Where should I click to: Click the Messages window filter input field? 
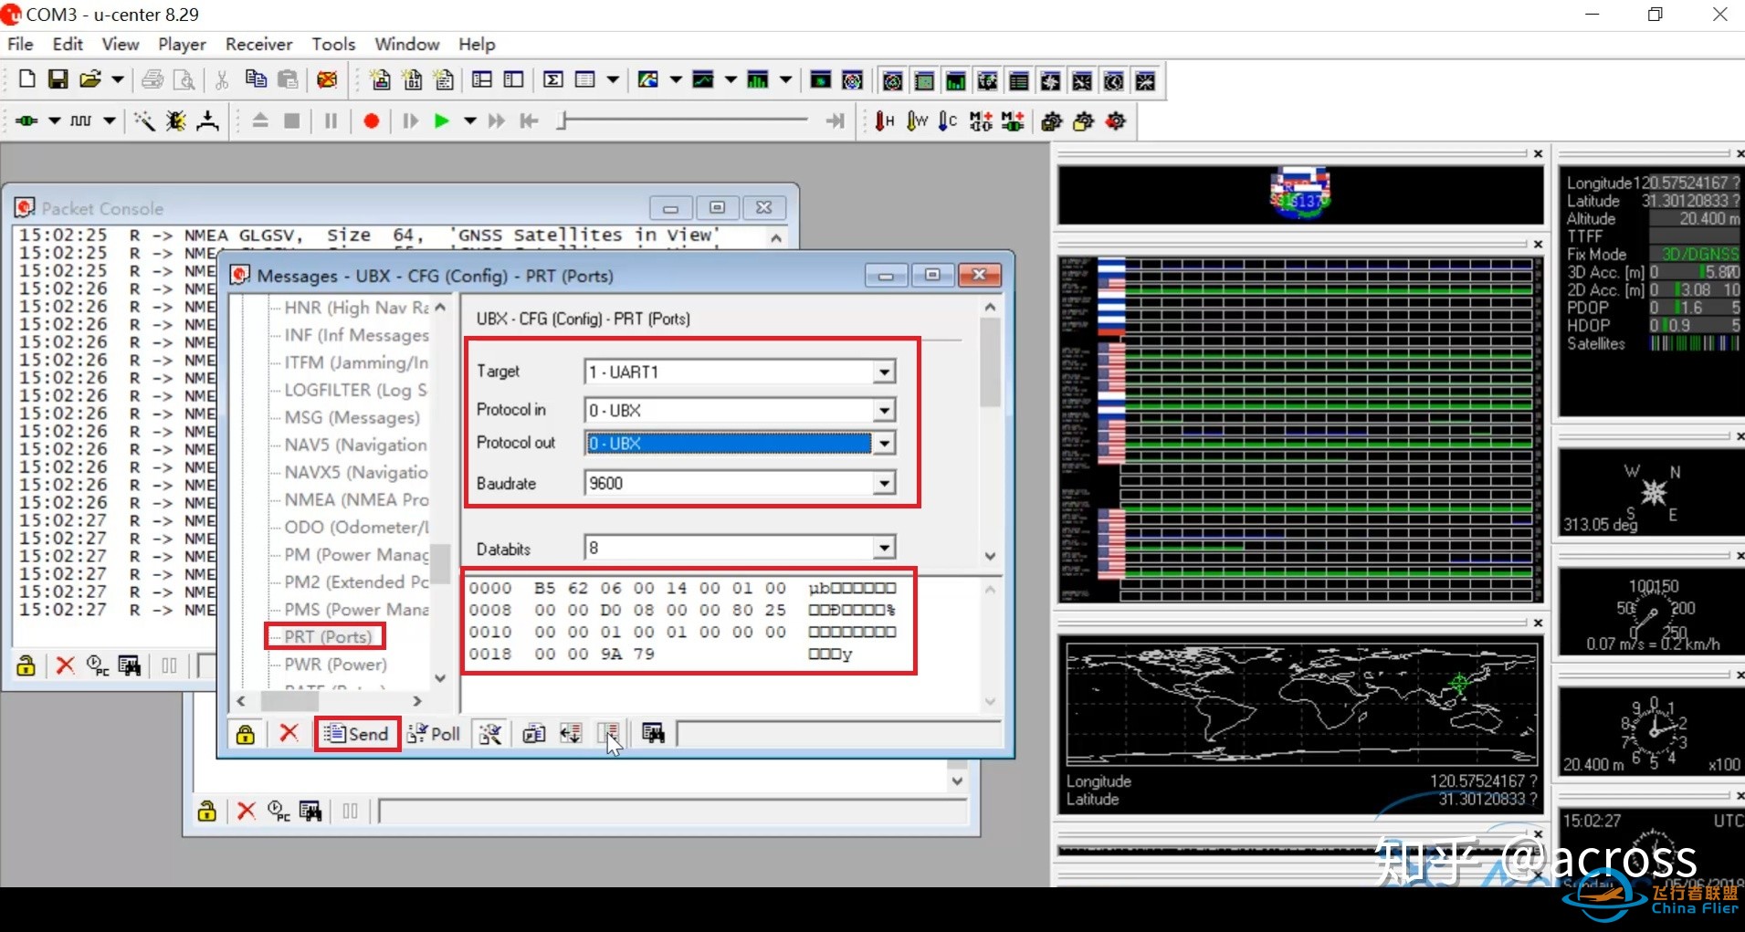click(x=839, y=733)
